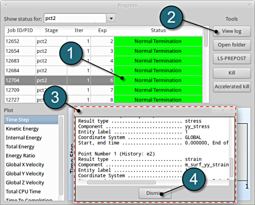Click the Kill button
Viewport: 255px width, 205px height.
click(232, 73)
